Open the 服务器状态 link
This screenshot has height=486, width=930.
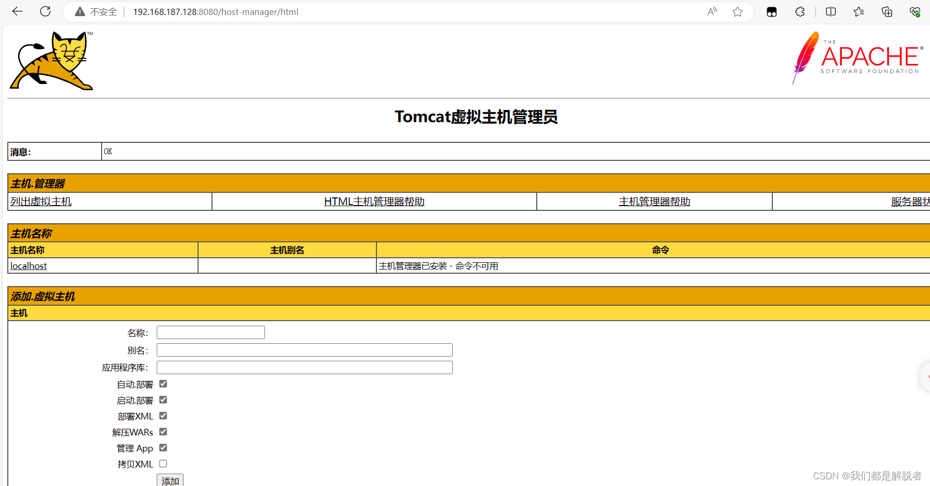(x=910, y=201)
